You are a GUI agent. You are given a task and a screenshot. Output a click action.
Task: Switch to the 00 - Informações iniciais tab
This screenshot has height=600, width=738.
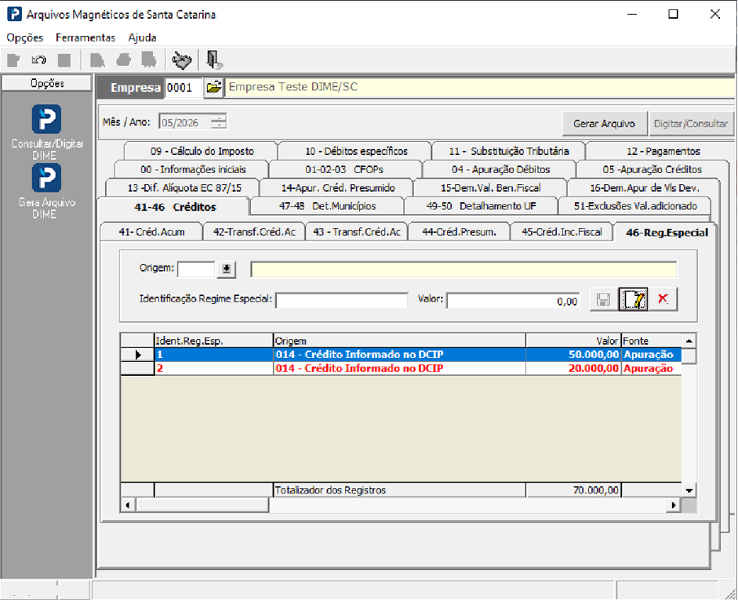tap(192, 169)
